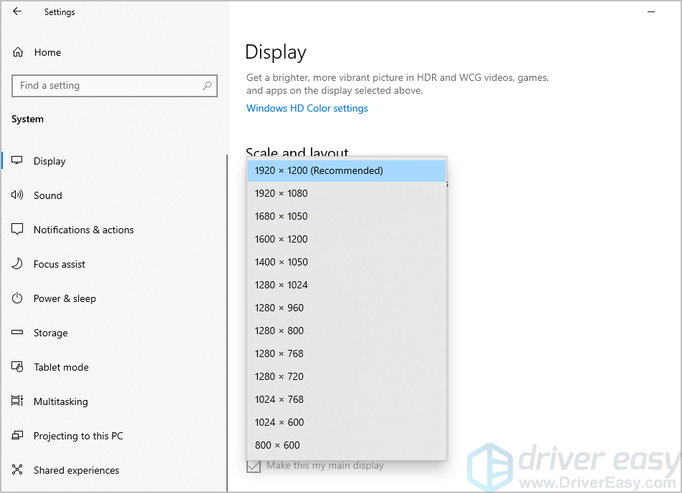Click the Storage drive icon
682x493 pixels.
tap(18, 333)
